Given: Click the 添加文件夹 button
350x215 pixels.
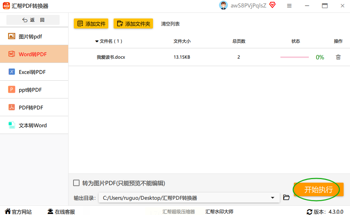Looking at the screenshot, I should (133, 24).
